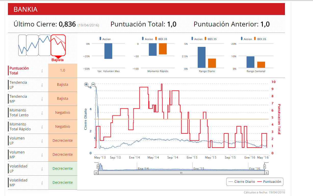This screenshot has width=313, height=196.
Task: Click info icon for Momento Total Rápido
Action: (x=42, y=127)
